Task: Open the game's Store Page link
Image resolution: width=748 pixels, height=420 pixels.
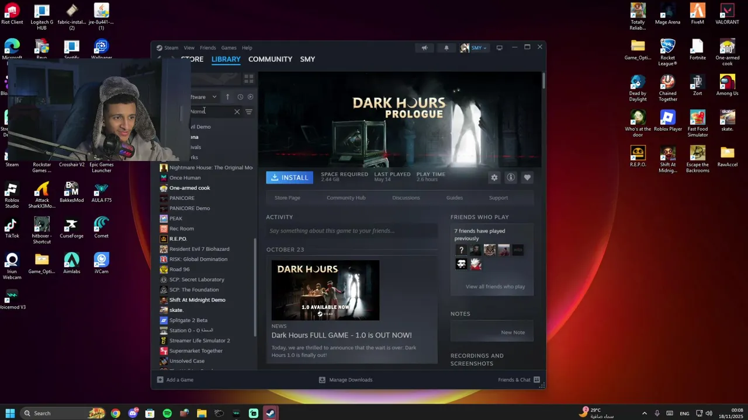Action: [288, 198]
